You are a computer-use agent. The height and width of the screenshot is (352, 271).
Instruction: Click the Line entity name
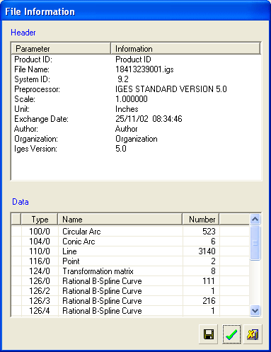[x=69, y=251]
